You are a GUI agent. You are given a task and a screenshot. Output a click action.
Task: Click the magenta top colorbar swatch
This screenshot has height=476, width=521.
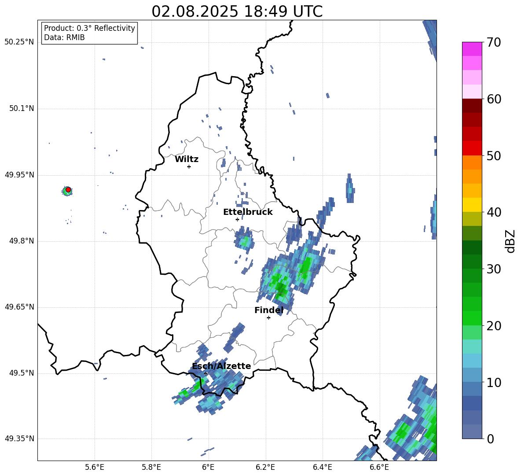click(x=472, y=49)
